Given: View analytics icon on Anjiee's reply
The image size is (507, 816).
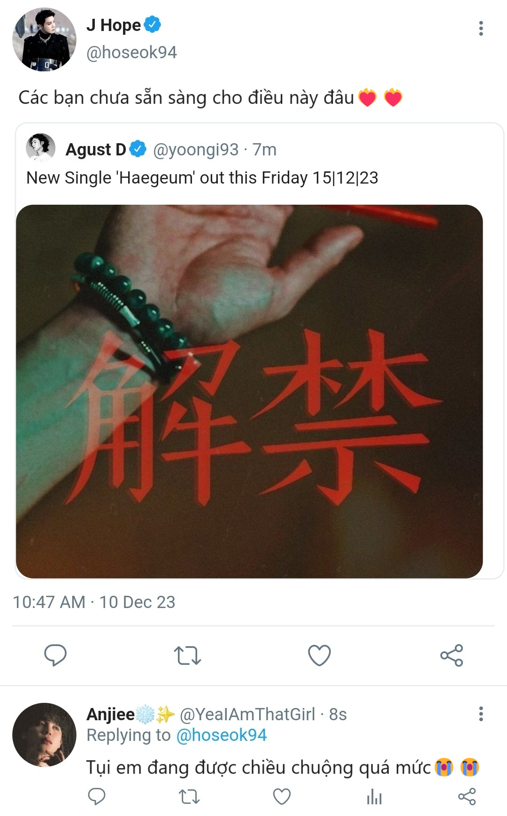Looking at the screenshot, I should (x=374, y=796).
